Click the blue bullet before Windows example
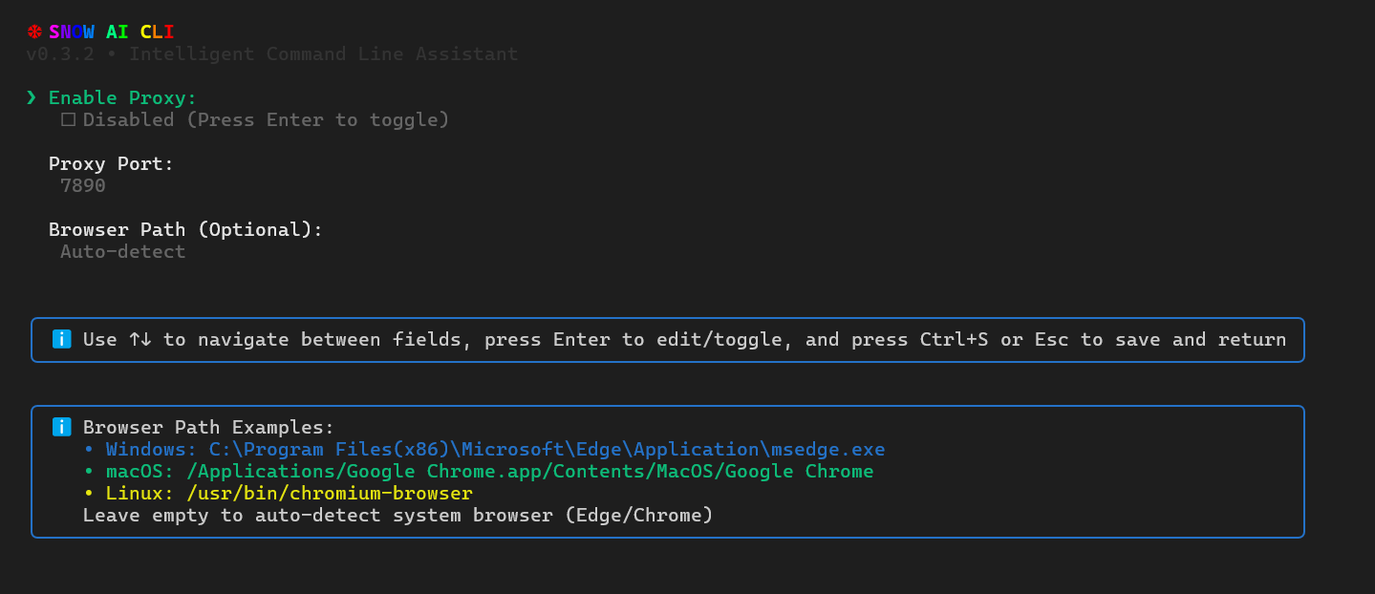The image size is (1375, 594). 89,449
